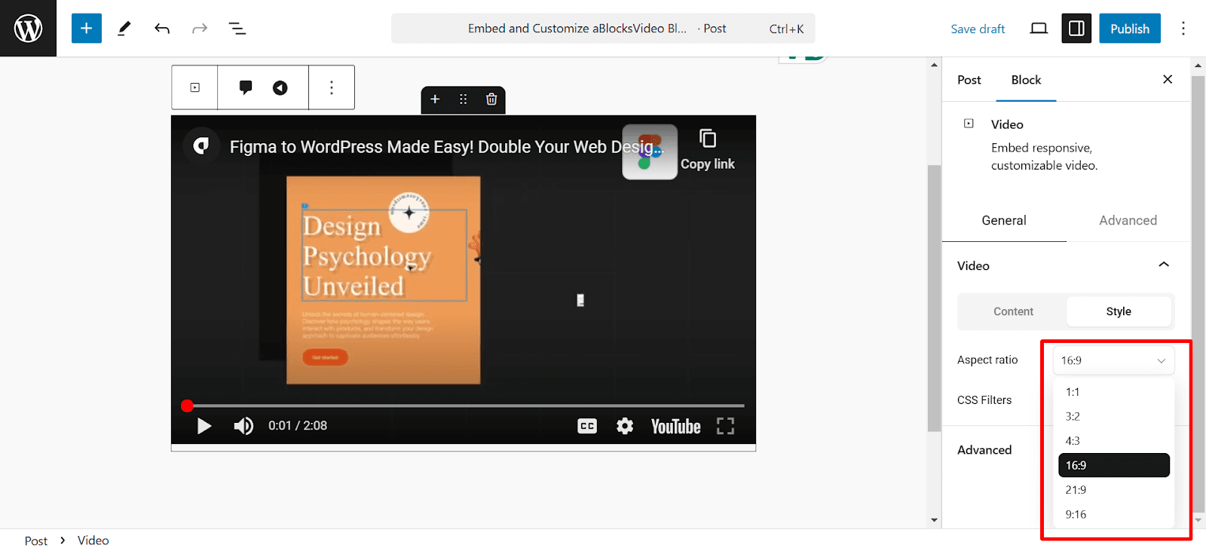Screen dimensions: 1206x551
Task: Click the Video block icon in sidebar
Action: pos(969,124)
